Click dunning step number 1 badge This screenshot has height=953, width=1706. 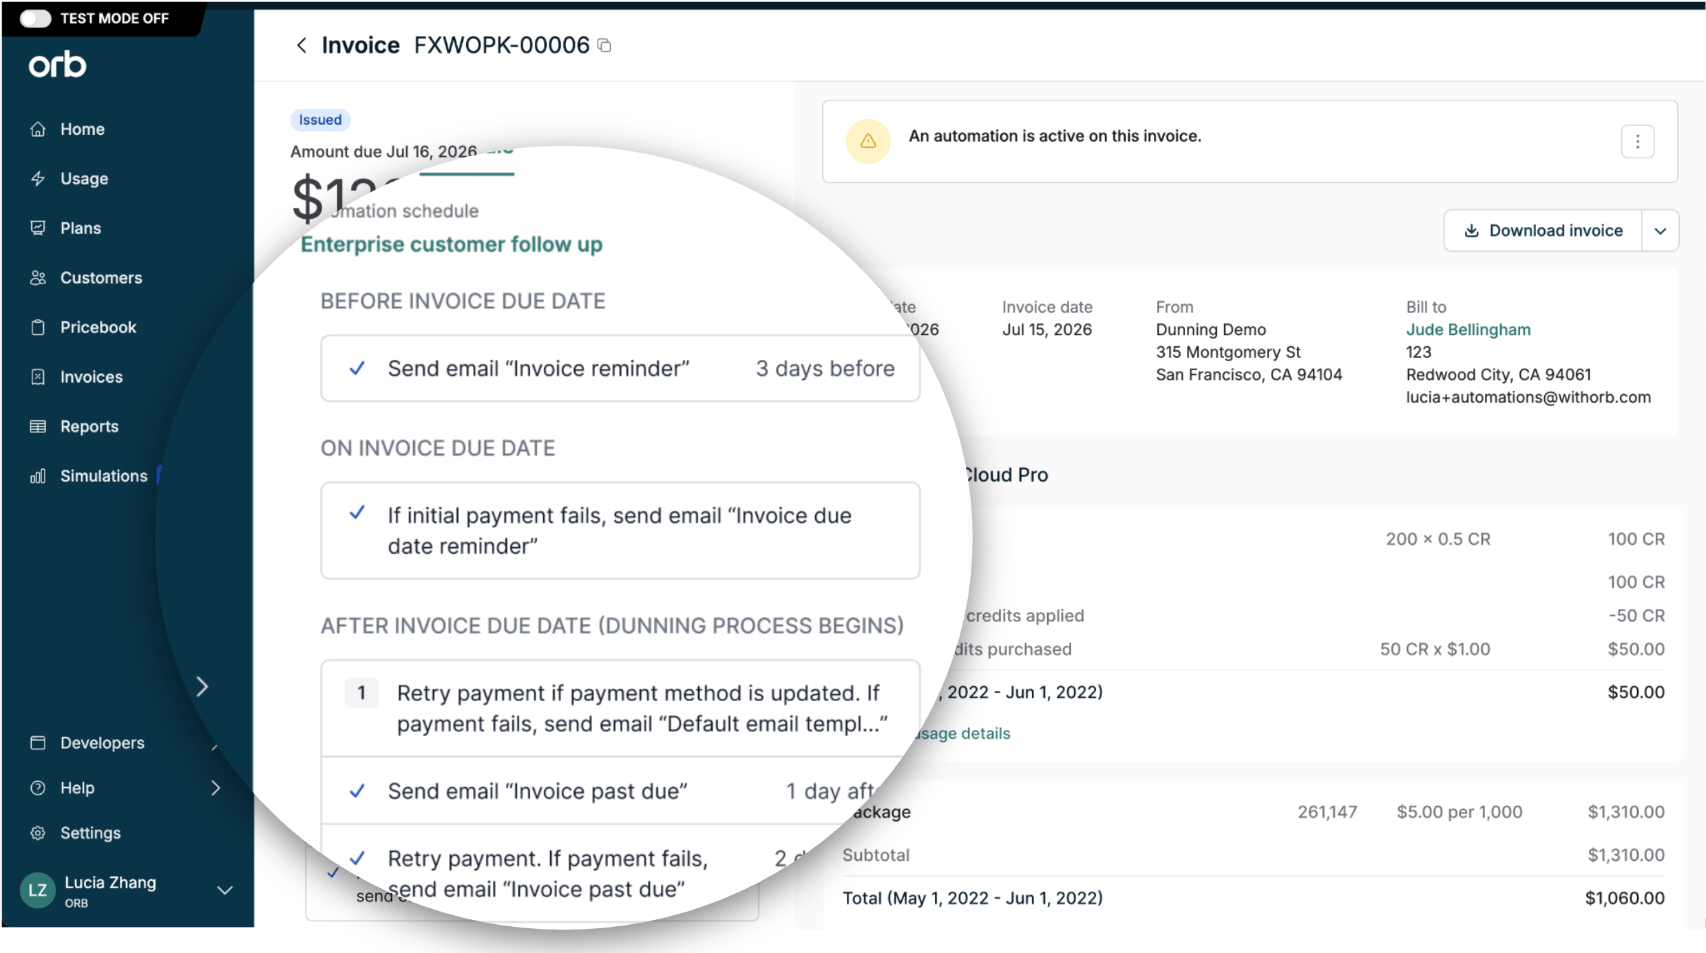(361, 694)
